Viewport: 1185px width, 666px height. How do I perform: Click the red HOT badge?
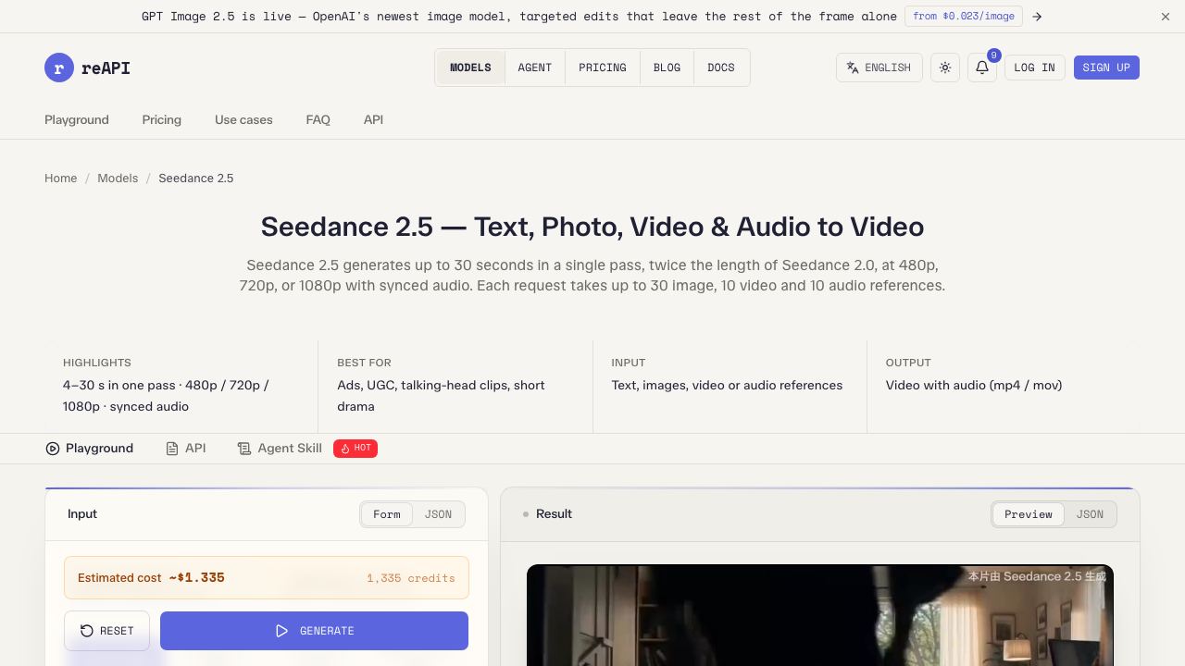tap(355, 448)
